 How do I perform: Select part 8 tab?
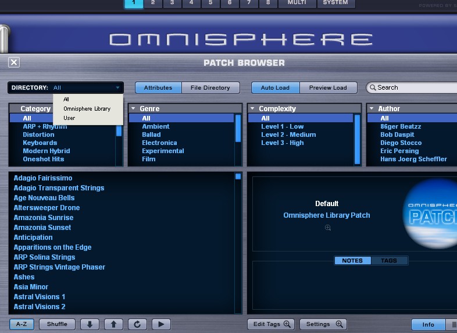[x=268, y=3]
